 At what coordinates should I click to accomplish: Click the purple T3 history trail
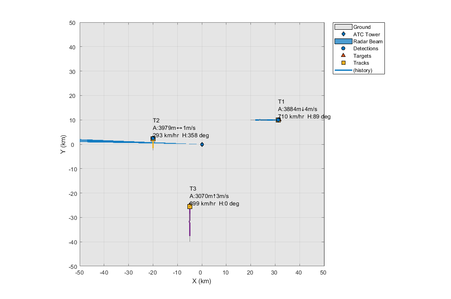click(x=190, y=223)
